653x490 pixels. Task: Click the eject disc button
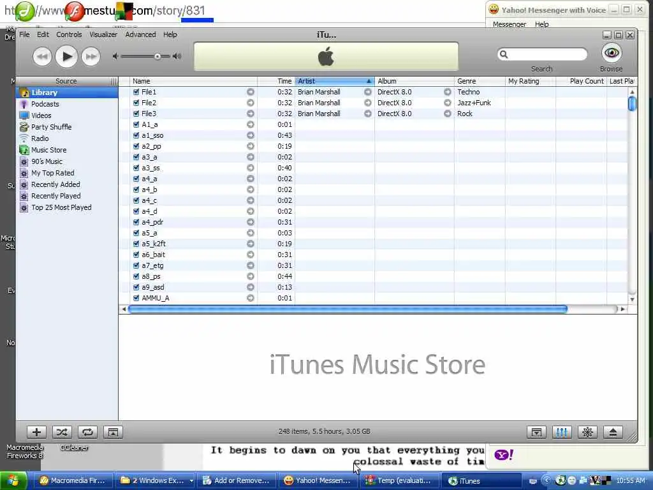click(613, 432)
